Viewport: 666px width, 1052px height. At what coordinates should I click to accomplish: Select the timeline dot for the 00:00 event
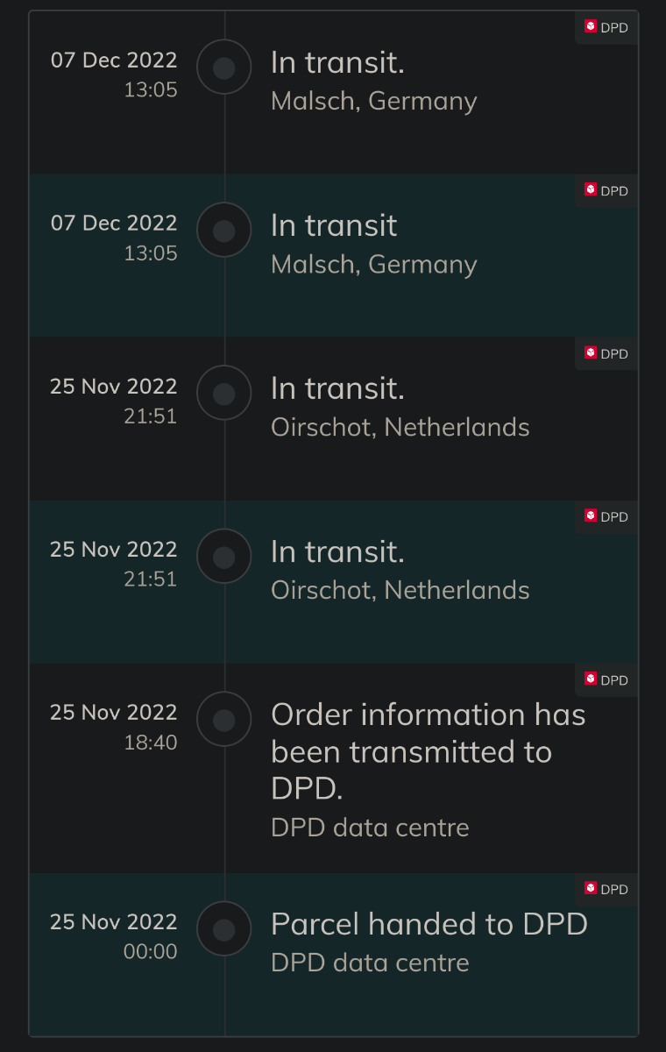(224, 929)
